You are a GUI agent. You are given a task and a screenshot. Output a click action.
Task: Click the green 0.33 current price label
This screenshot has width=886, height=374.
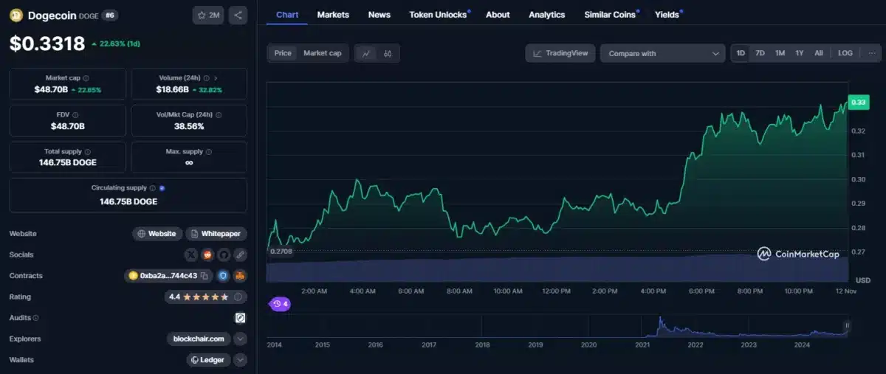click(x=859, y=103)
